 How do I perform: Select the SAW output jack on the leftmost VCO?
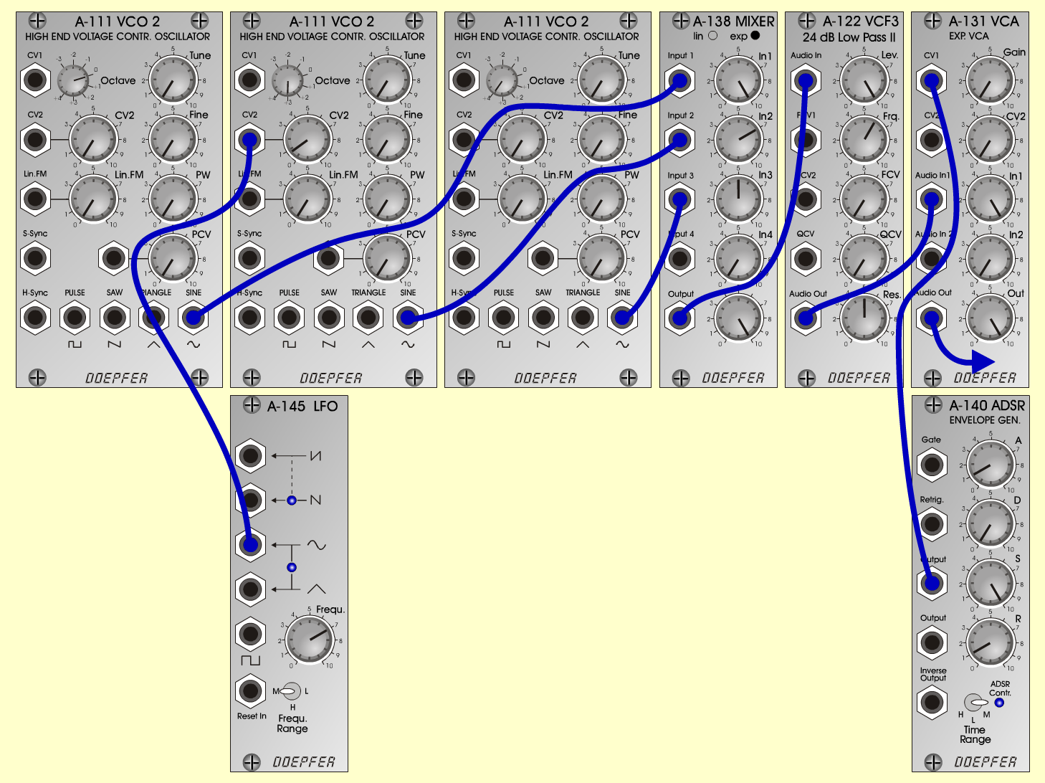tap(114, 318)
